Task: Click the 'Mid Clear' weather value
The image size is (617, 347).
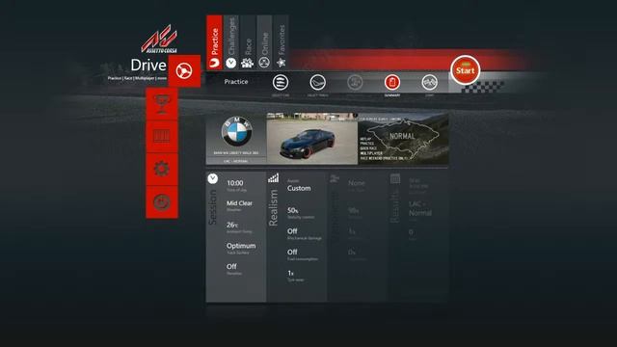Action: coord(239,203)
